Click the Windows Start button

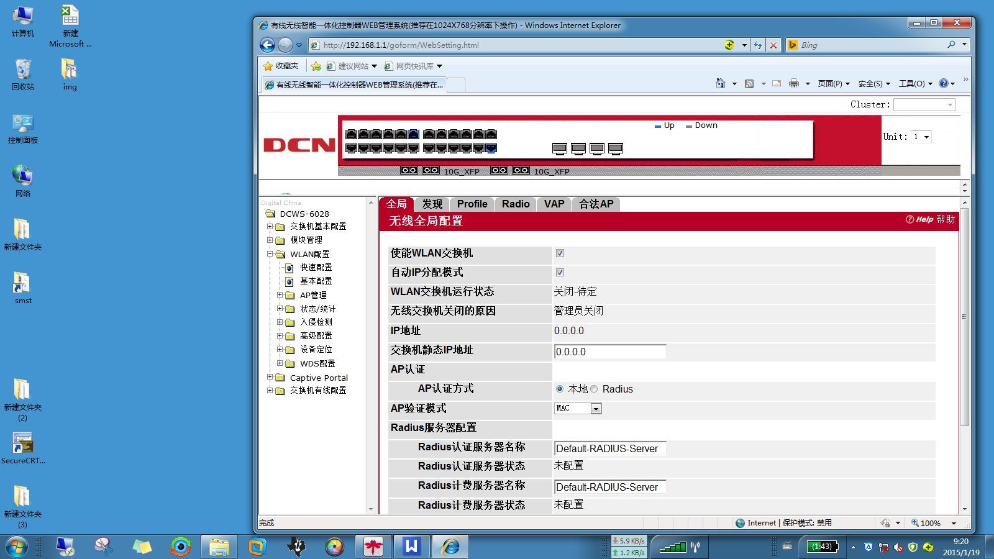tap(16, 547)
